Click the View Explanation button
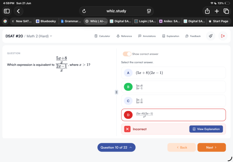 [206, 129]
